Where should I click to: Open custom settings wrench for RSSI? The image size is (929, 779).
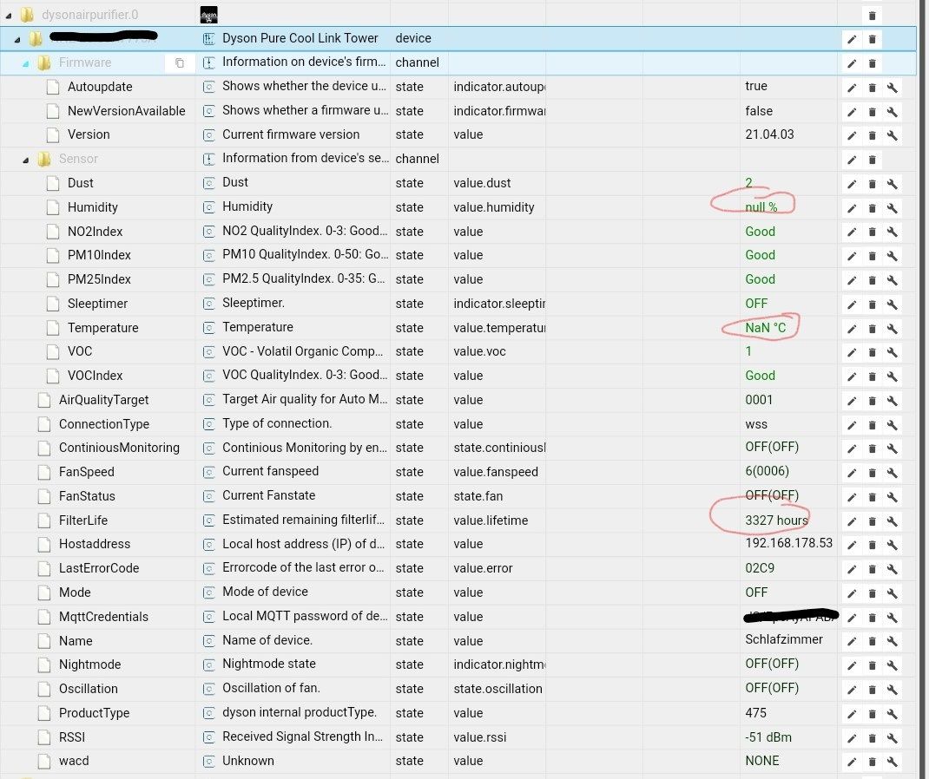click(x=893, y=739)
